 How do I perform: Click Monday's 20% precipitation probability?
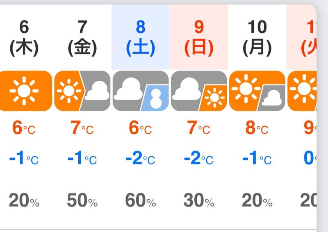tap(257, 201)
